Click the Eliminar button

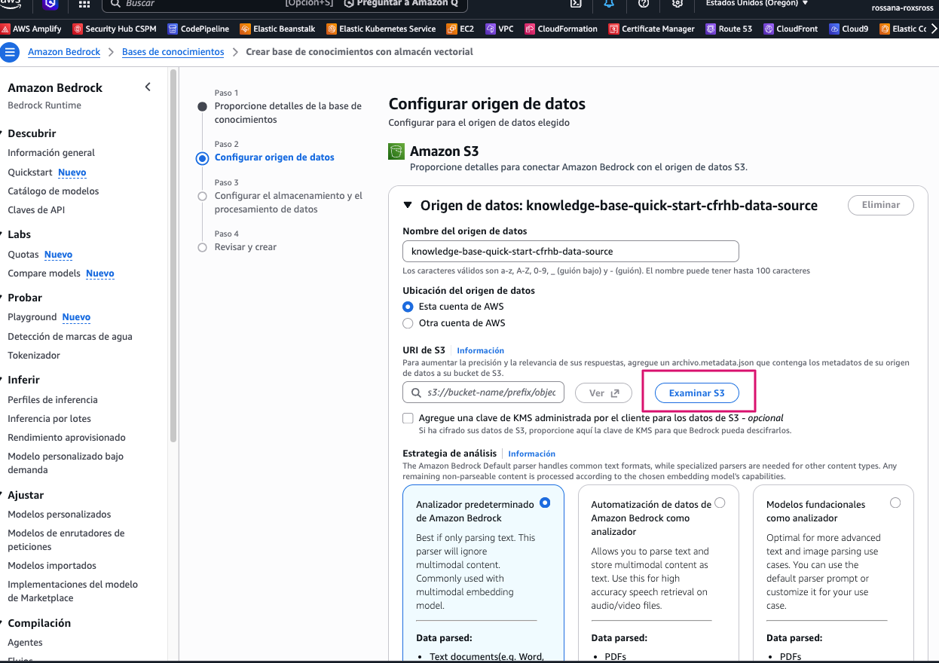coord(881,205)
